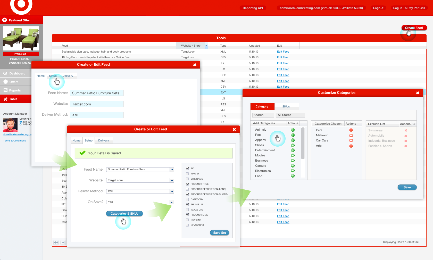The height and width of the screenshot is (260, 433).
Task: Add the Shoes category with plus icon
Action: 293,145
